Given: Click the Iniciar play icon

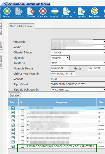Looking at the screenshot, I should tap(7, 11).
